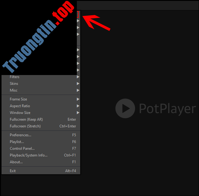Click the red-outlined entry atop the menu
This screenshot has height=196, width=199.
click(x=78, y=14)
